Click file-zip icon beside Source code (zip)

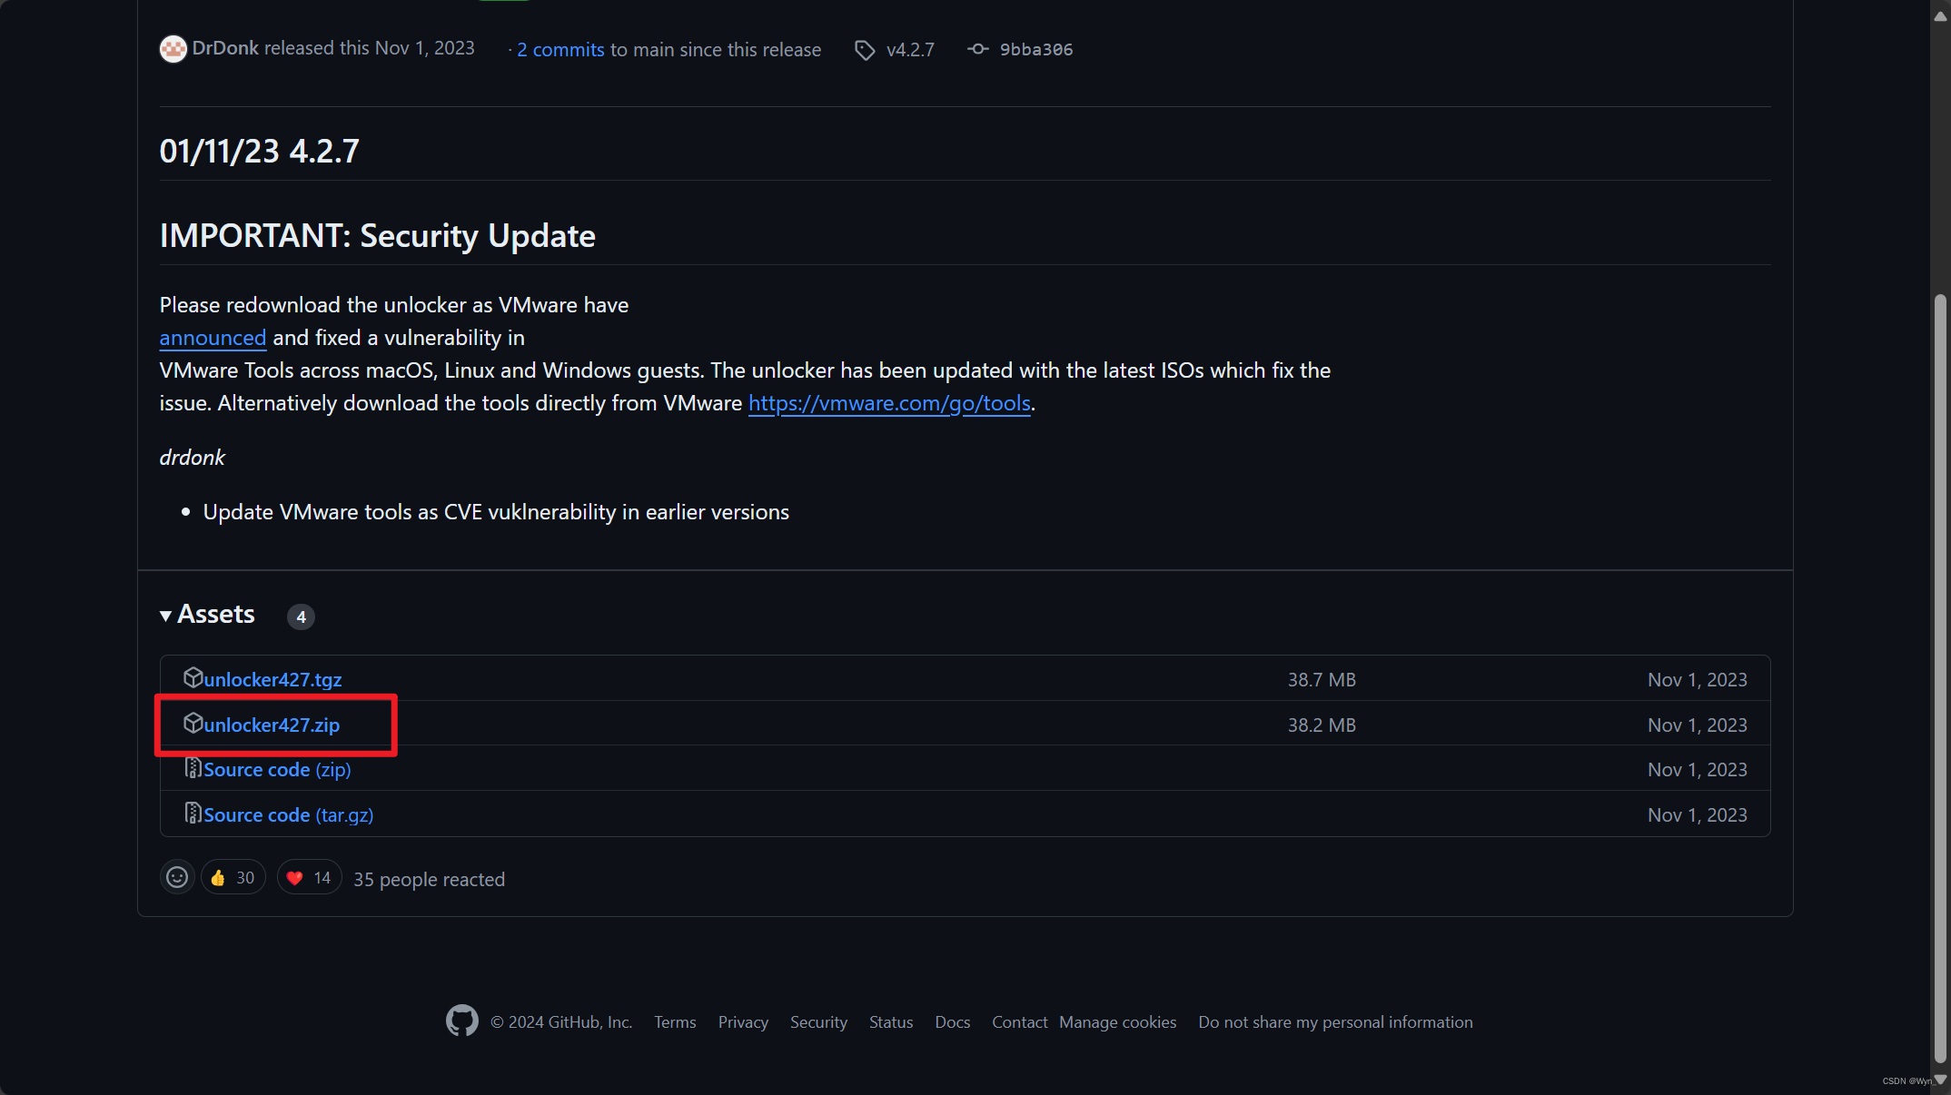193,768
